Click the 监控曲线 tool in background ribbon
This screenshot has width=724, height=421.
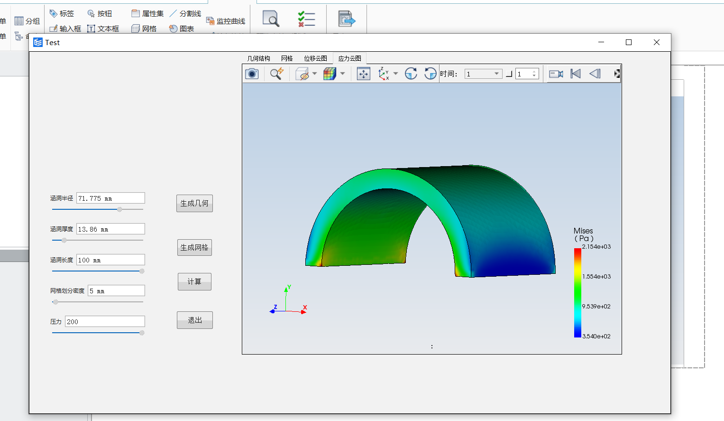tap(226, 21)
